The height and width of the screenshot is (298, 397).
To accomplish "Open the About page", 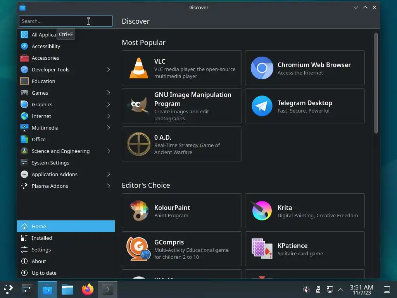I will click(x=66, y=261).
